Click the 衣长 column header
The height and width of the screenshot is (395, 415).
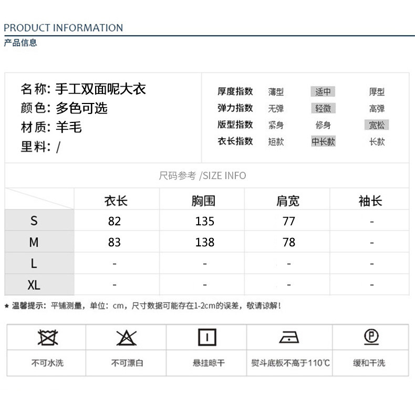click(116, 201)
